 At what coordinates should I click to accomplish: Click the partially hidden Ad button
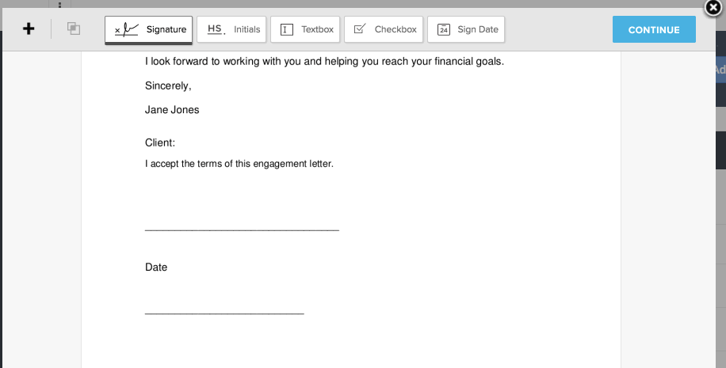pos(720,70)
